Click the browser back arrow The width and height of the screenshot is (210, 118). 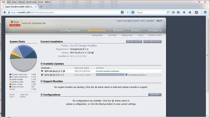pos(5,12)
